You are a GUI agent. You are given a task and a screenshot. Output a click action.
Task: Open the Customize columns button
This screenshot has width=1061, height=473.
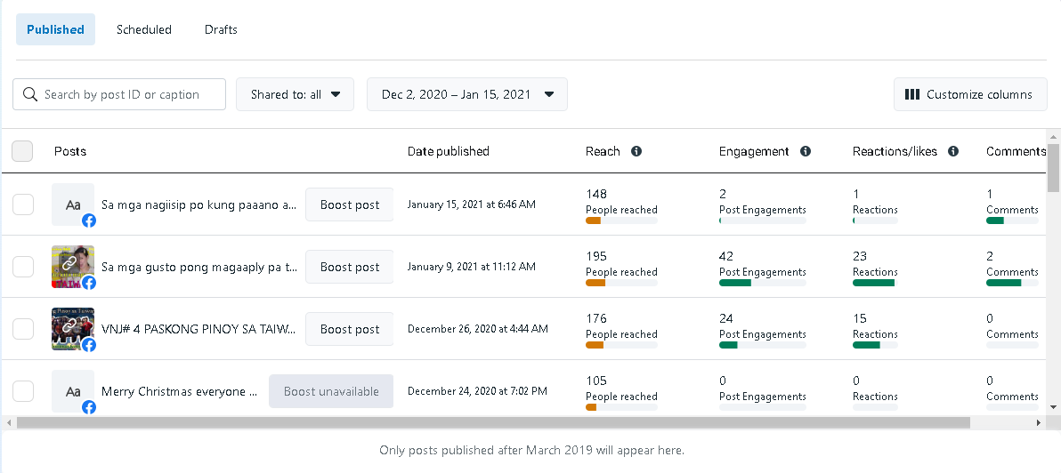point(970,94)
